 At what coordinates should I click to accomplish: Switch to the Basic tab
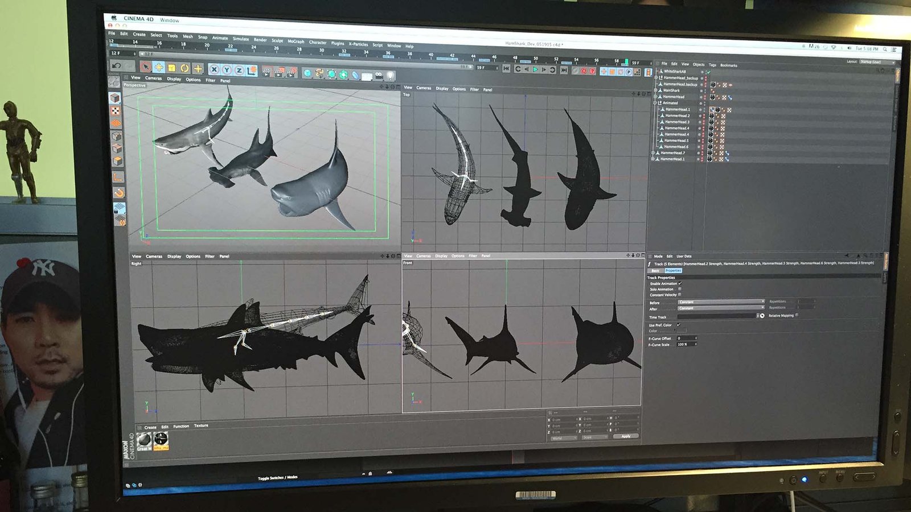click(656, 271)
